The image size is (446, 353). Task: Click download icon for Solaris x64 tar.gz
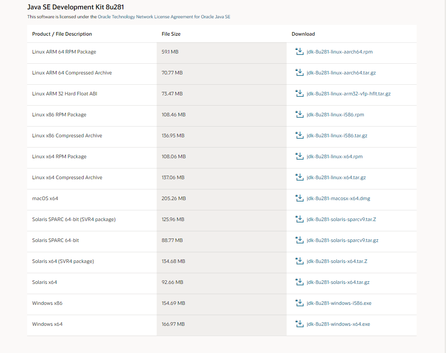pyautogui.click(x=300, y=282)
